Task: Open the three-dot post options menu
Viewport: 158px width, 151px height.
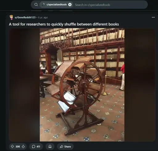Action: [153, 17]
